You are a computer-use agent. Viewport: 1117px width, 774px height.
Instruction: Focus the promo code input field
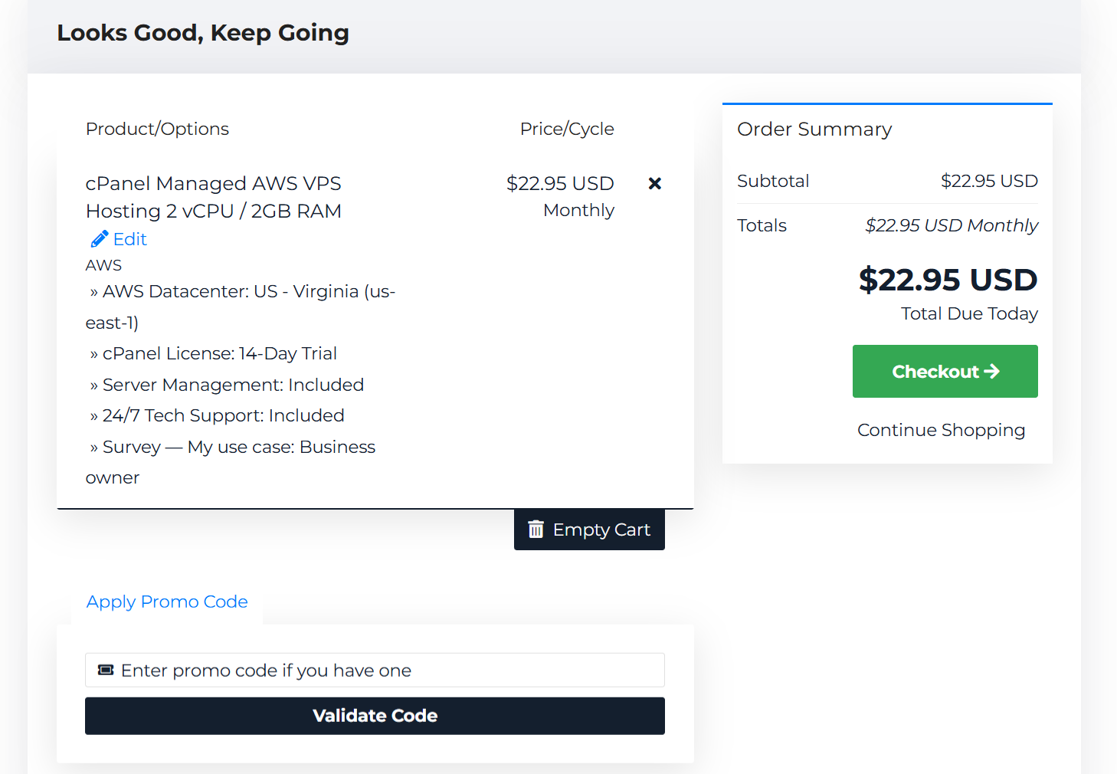point(375,671)
